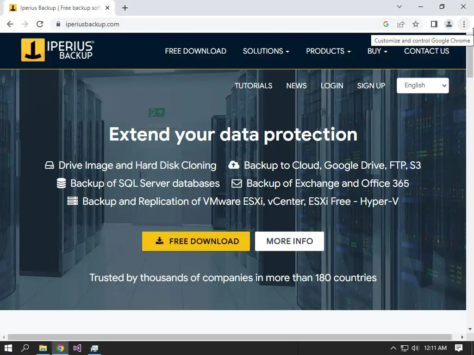Open Windows taskbar search

[x=25, y=348]
